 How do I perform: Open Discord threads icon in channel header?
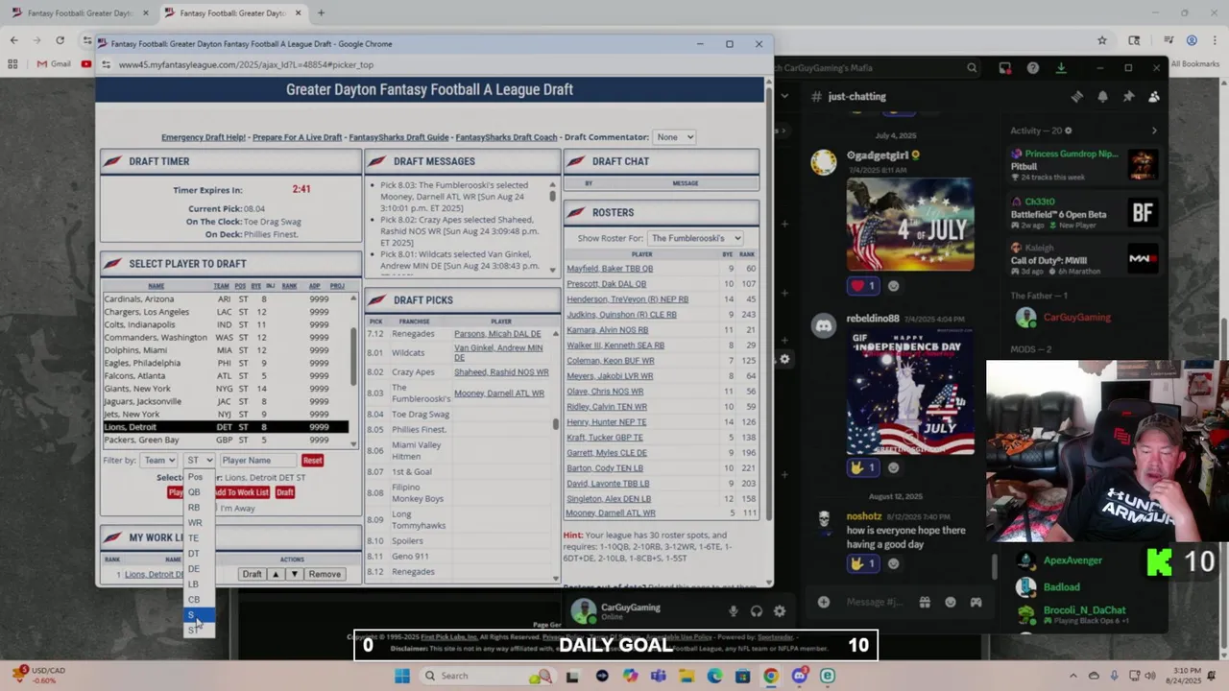point(1077,96)
